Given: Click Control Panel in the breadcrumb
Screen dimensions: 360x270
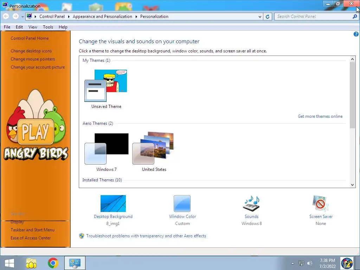Looking at the screenshot, I should click(x=52, y=17).
